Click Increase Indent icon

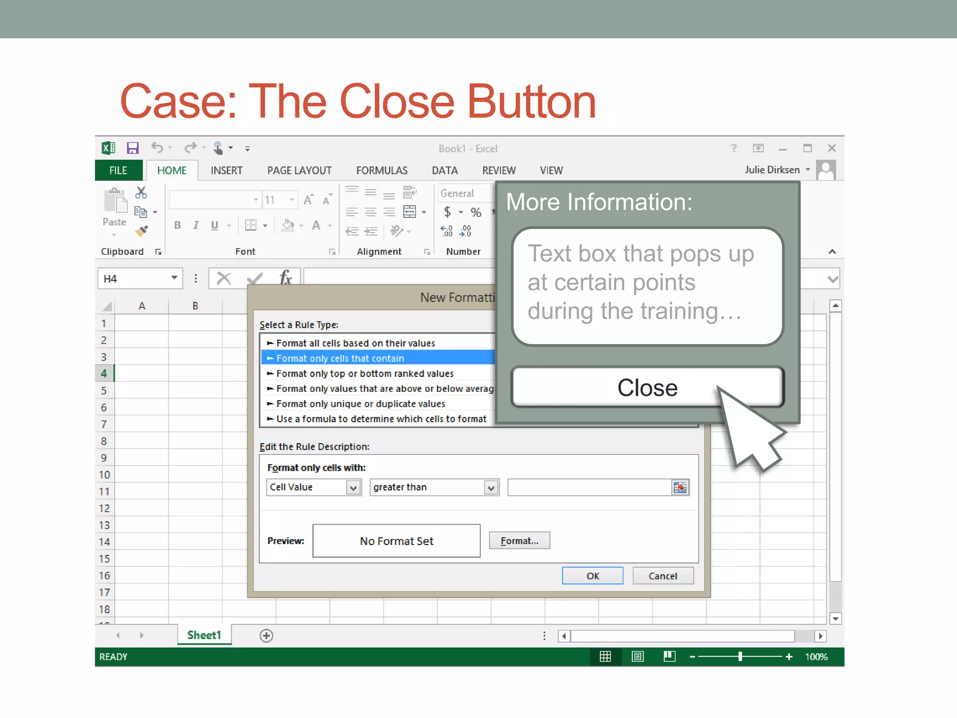[371, 231]
